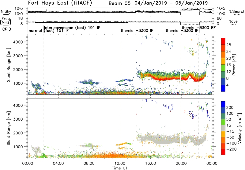The image size is (245, 170).
Task: Click the 'Slant Range [km]' label of power panel
Action: tap(9, 65)
